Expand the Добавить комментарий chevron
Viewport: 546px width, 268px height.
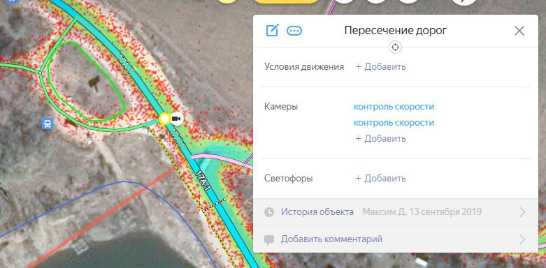pos(522,239)
